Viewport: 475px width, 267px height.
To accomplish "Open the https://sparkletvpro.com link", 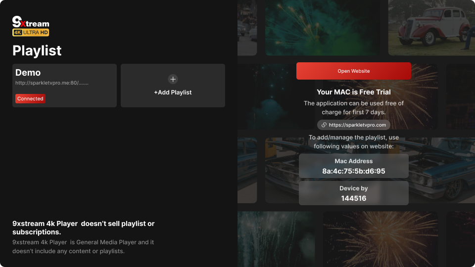I will pos(353,125).
